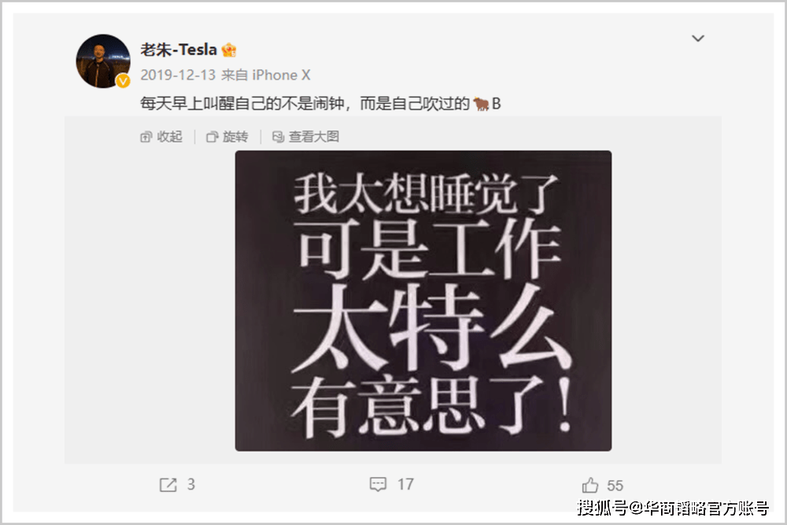
Task: Open the post options chevron menu
Action: 697,39
